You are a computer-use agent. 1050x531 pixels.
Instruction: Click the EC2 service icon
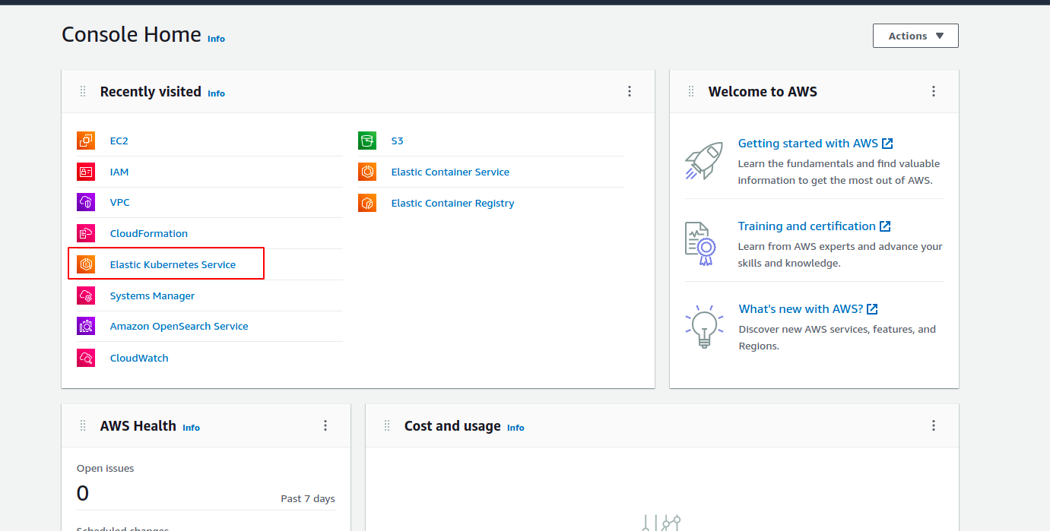click(86, 141)
